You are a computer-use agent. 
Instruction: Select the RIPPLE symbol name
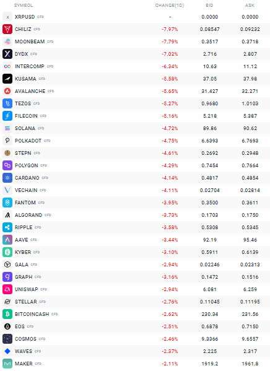pos(24,227)
